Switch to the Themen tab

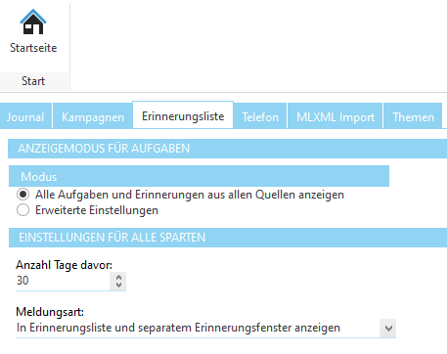tap(413, 116)
